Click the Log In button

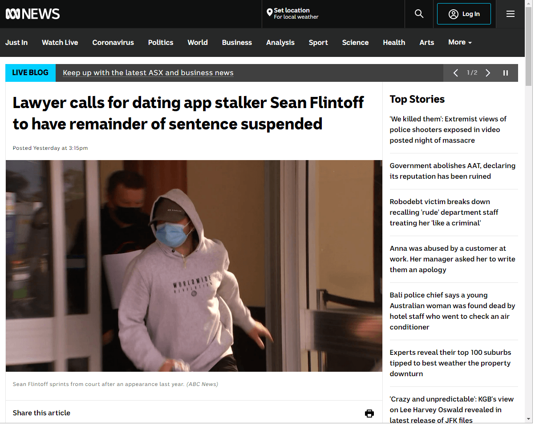[x=464, y=14]
